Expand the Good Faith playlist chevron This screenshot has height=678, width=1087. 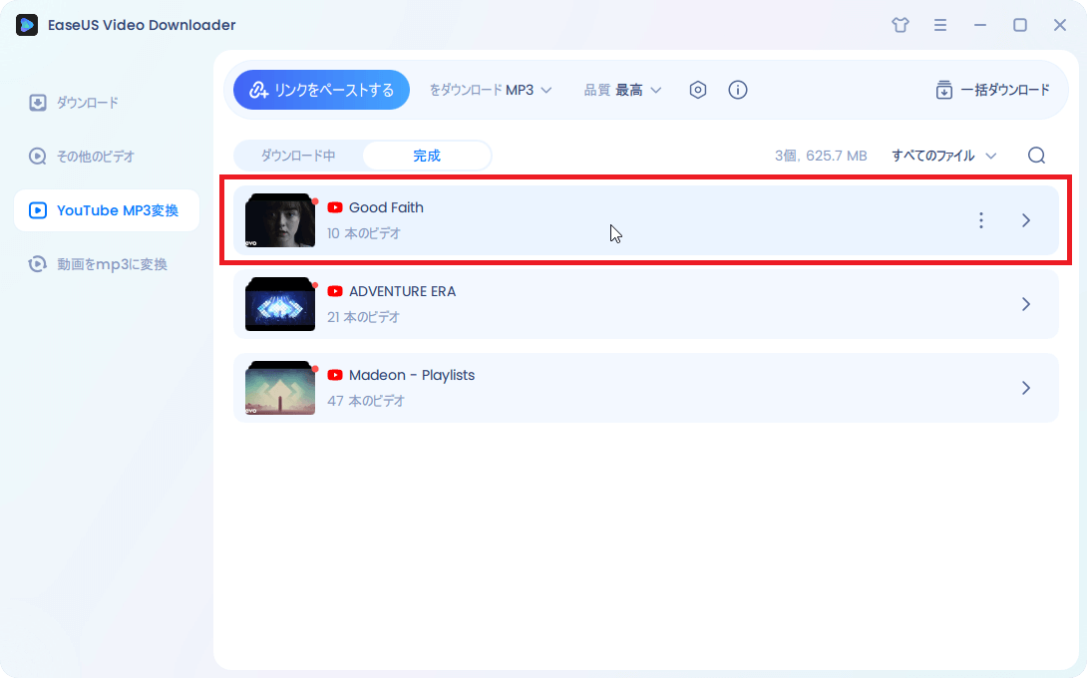[1026, 220]
